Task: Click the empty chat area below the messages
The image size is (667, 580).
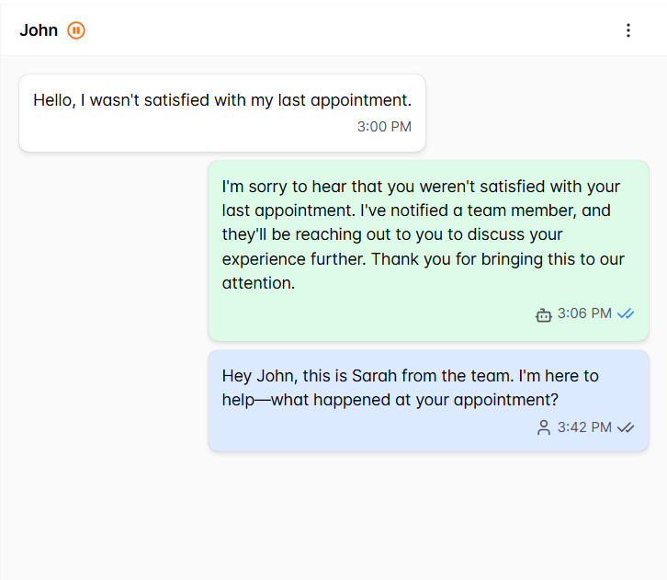Action: tap(333, 515)
